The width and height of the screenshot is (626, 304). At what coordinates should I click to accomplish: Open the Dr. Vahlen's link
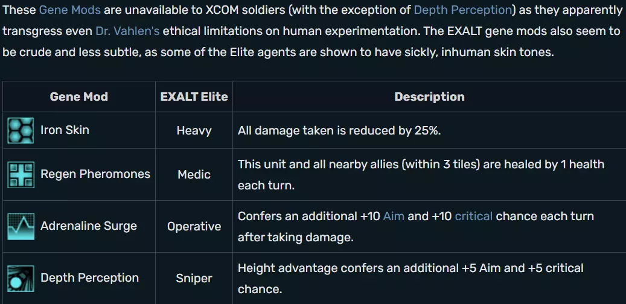(127, 31)
